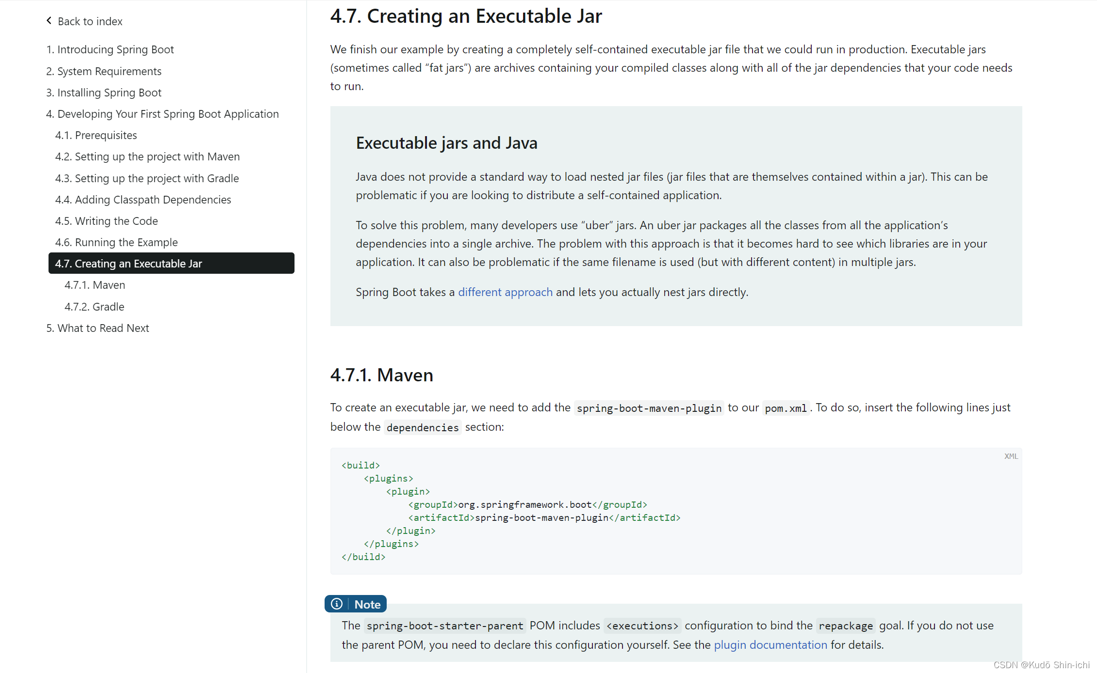
Task: Select 4.4. Adding Classpath Dependencies
Action: point(143,200)
